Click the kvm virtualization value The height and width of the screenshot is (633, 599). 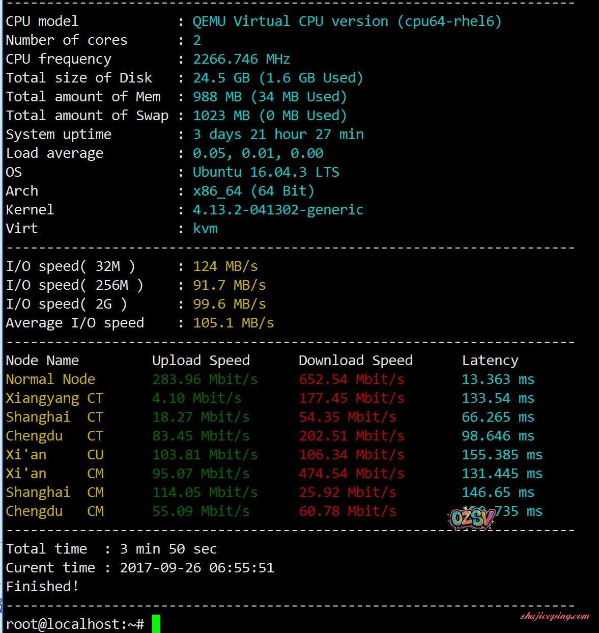click(205, 229)
